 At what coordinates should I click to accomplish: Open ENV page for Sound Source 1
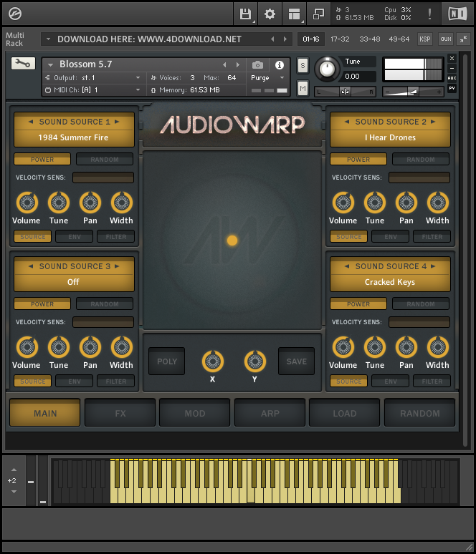75,236
